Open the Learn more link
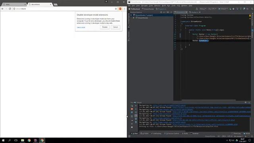Viewport: 254px width, 143px height. 81,27
